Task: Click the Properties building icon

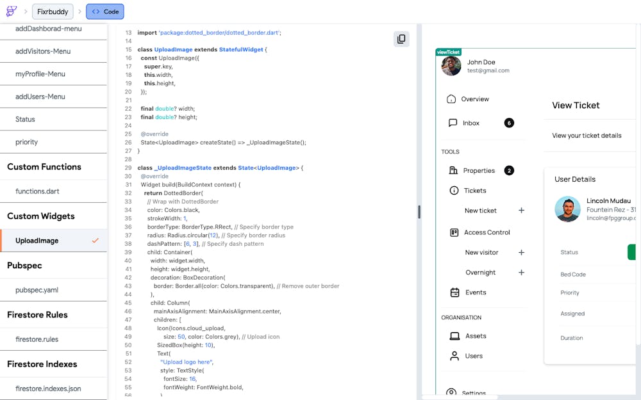Action: coord(453,171)
